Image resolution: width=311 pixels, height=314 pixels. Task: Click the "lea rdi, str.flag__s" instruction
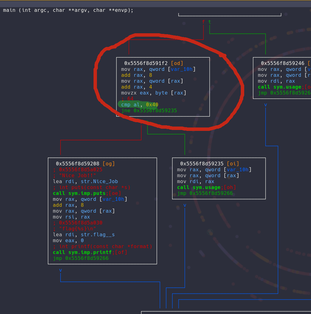(x=84, y=235)
